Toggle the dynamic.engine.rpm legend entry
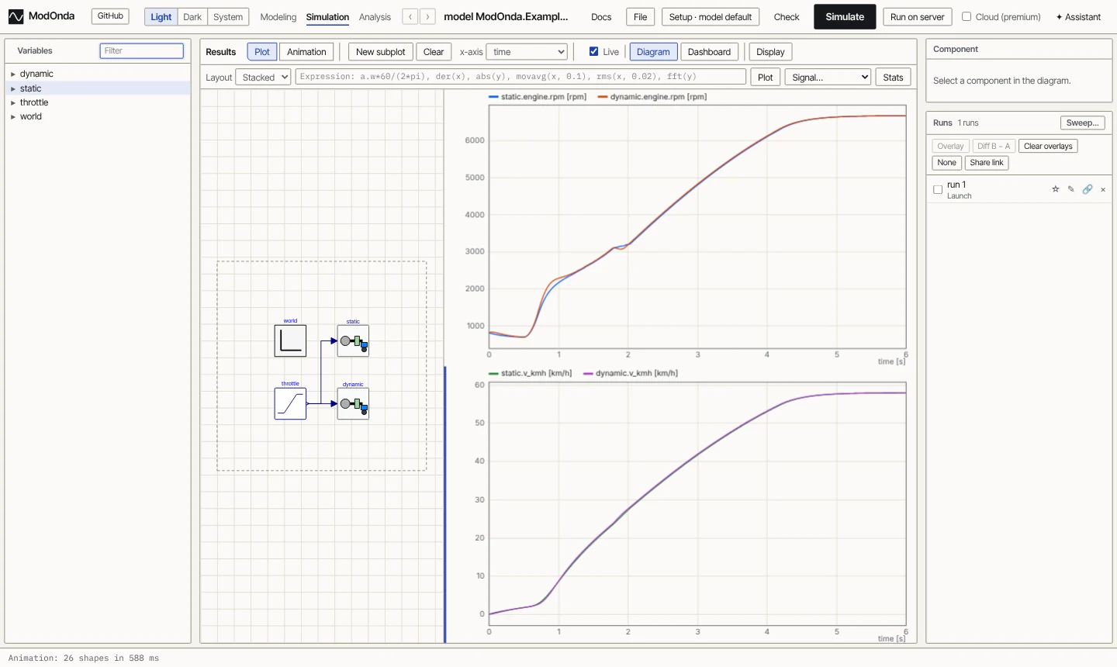 [x=652, y=97]
